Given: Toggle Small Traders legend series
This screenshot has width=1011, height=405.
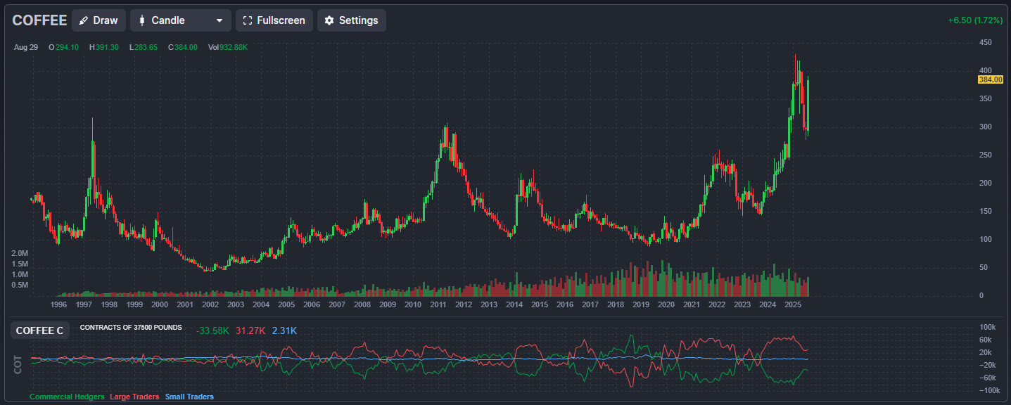Looking at the screenshot, I should pos(189,397).
